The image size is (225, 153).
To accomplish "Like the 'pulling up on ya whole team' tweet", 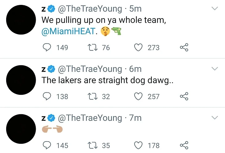I will pos(139,47).
